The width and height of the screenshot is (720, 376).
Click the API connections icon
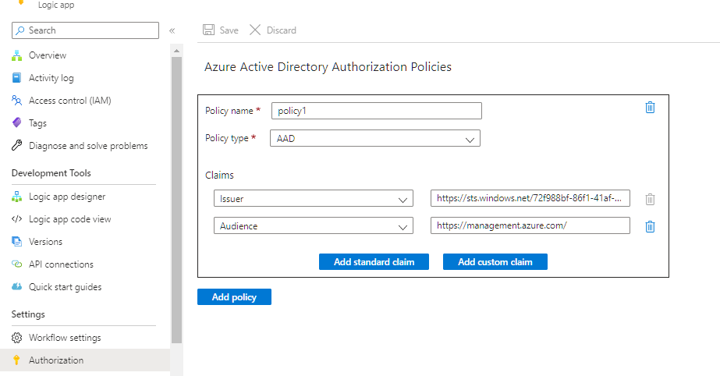pos(16,264)
